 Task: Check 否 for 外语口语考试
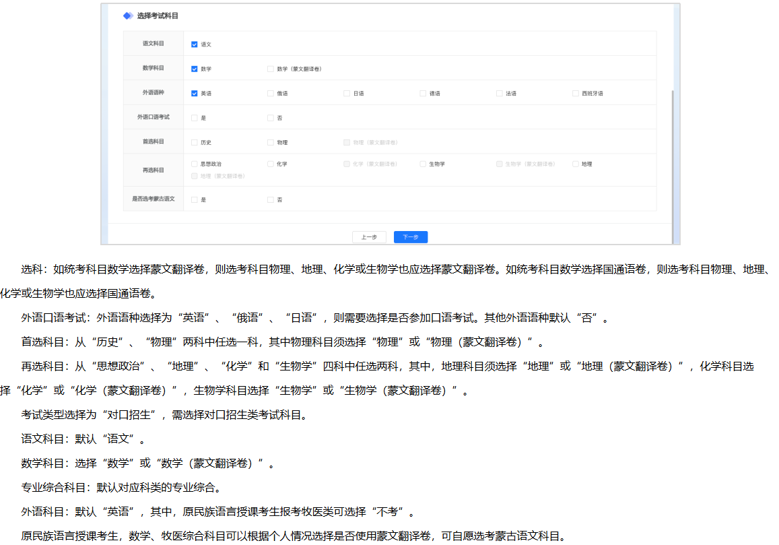[x=271, y=118]
